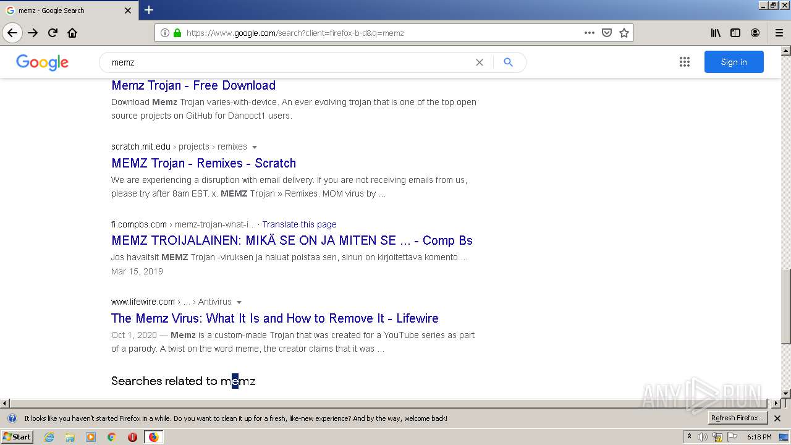Switch to Firefox taskbar button
Screen dimensions: 791x445
click(x=153, y=437)
